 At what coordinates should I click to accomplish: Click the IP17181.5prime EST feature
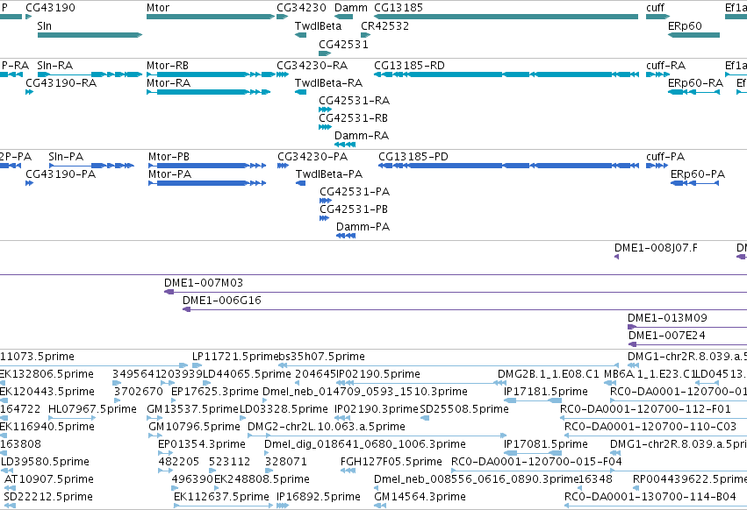pos(533,400)
